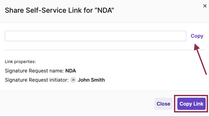Click the JS initials avatar icon

coord(73,80)
